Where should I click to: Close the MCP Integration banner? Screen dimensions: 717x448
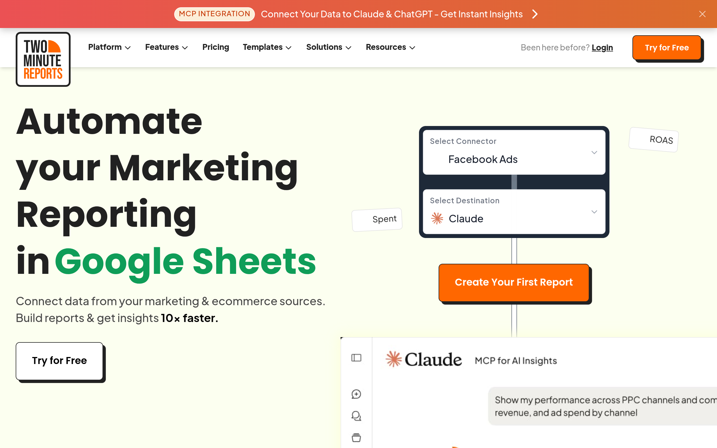[702, 14]
